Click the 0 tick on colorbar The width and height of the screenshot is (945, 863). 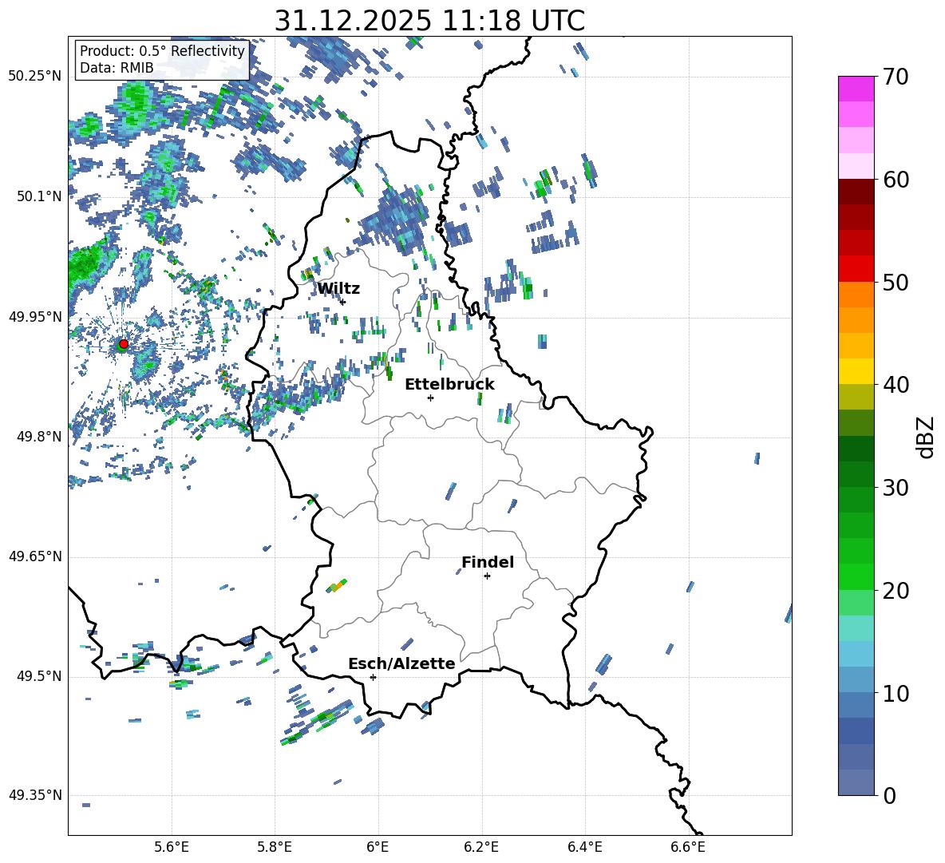tap(889, 795)
